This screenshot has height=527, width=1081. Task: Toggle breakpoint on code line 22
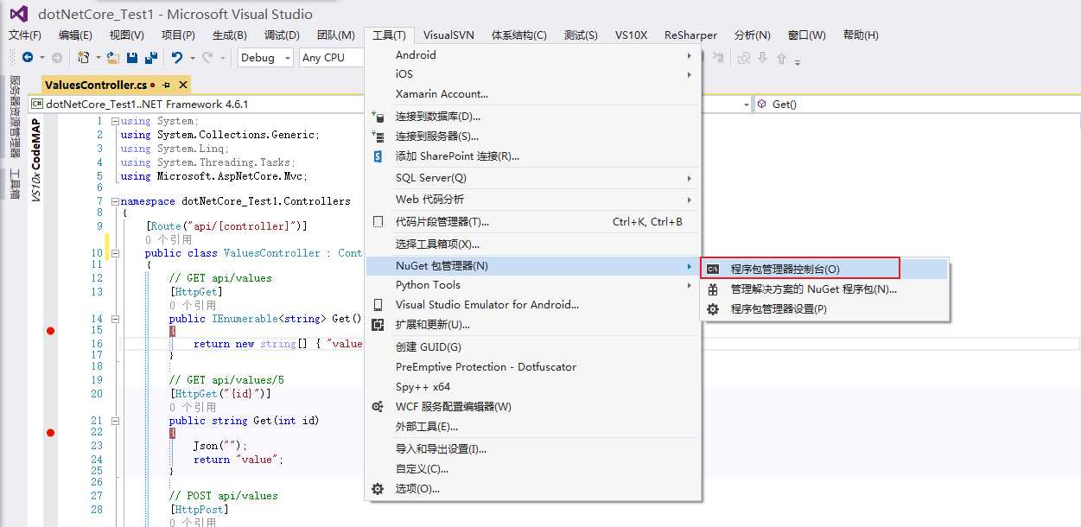(50, 432)
